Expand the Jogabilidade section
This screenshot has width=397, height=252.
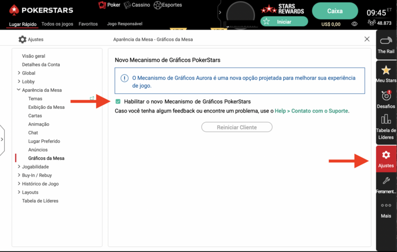point(19,166)
